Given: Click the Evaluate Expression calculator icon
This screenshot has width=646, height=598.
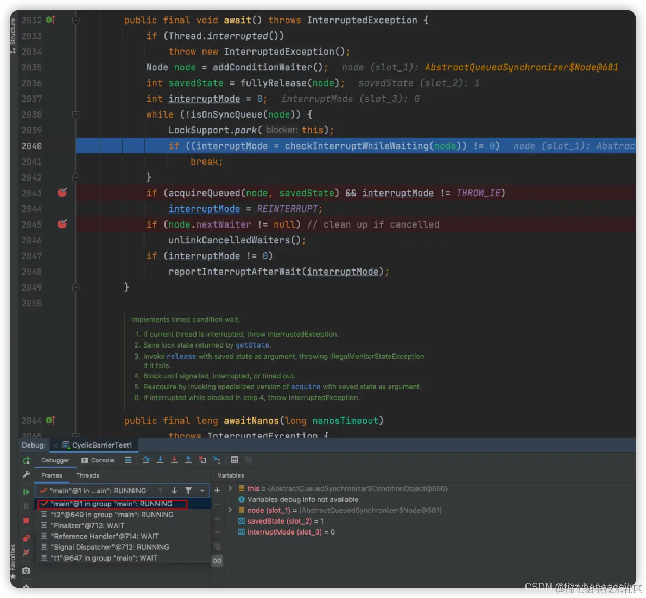Looking at the screenshot, I should pyautogui.click(x=235, y=460).
